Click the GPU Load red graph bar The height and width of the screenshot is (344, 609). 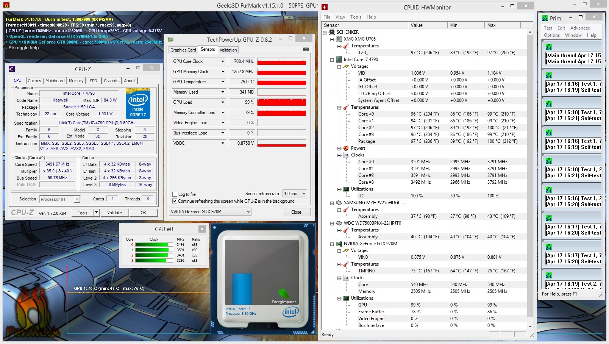[281, 102]
